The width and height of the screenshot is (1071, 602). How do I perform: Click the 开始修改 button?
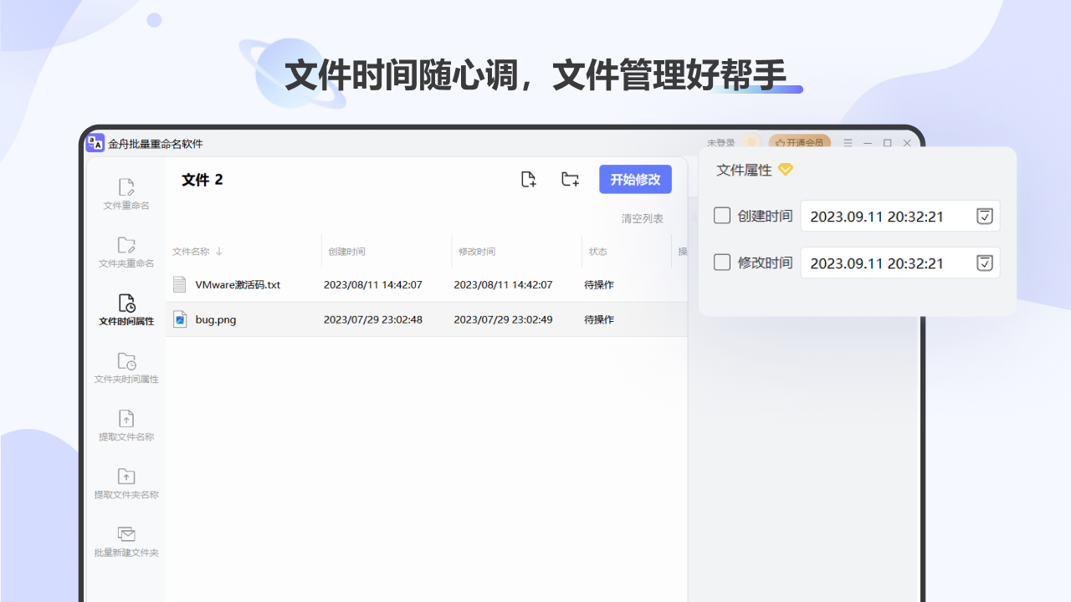point(635,179)
